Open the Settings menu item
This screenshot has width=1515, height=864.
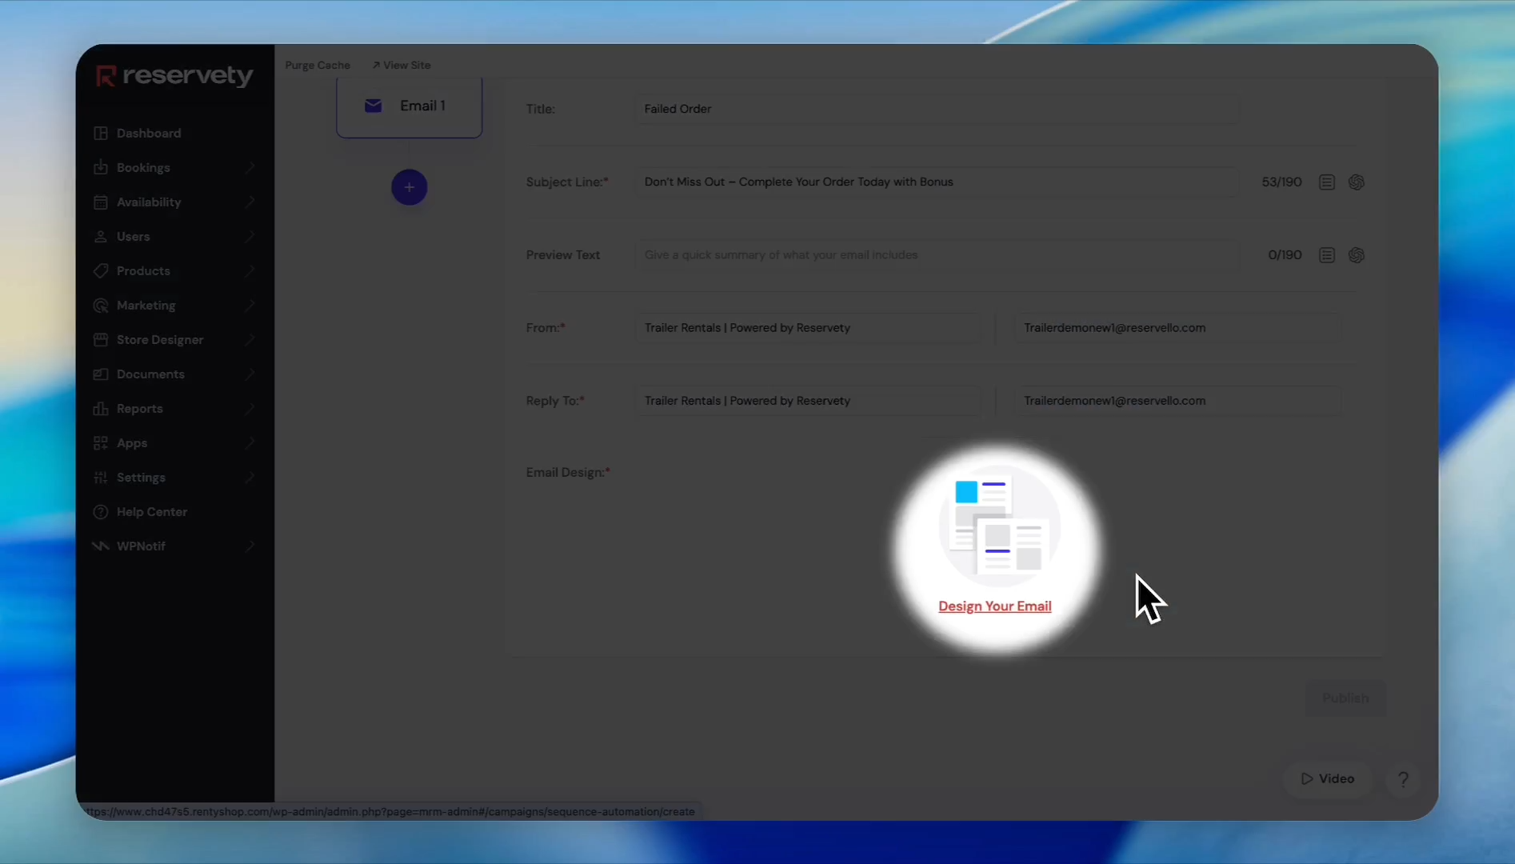tap(141, 477)
